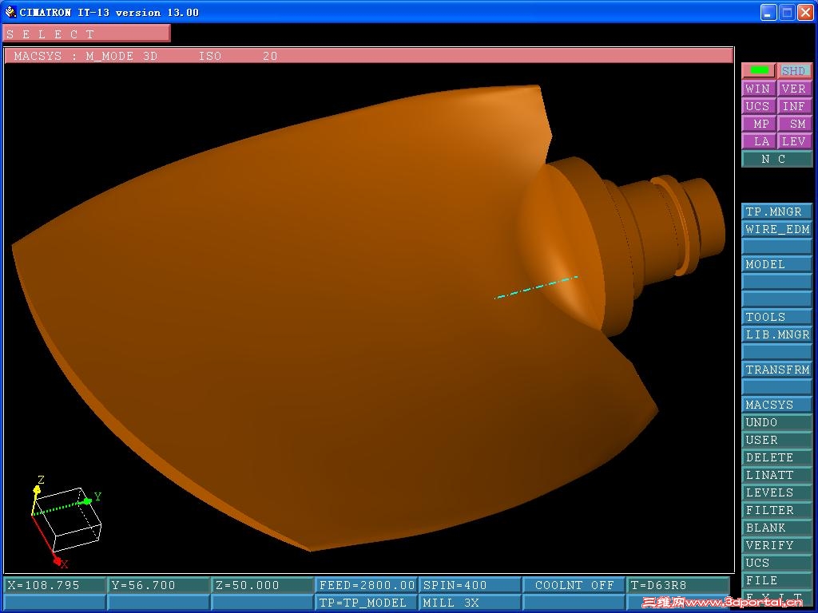Open the VER verify button
818x613 pixels.
coord(794,89)
